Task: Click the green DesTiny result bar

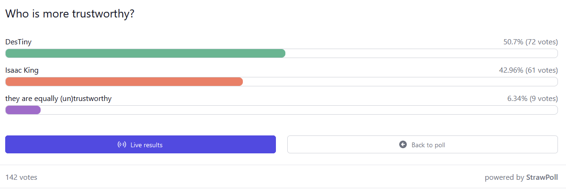Action: (x=145, y=53)
